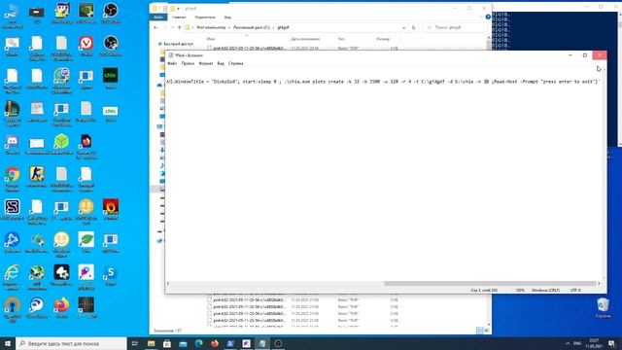This screenshot has width=622, height=350.
Task: Open the Discord desktop icon
Action: 13,142
